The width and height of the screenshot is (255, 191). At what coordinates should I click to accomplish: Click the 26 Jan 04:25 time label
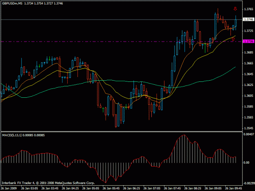click(70, 188)
